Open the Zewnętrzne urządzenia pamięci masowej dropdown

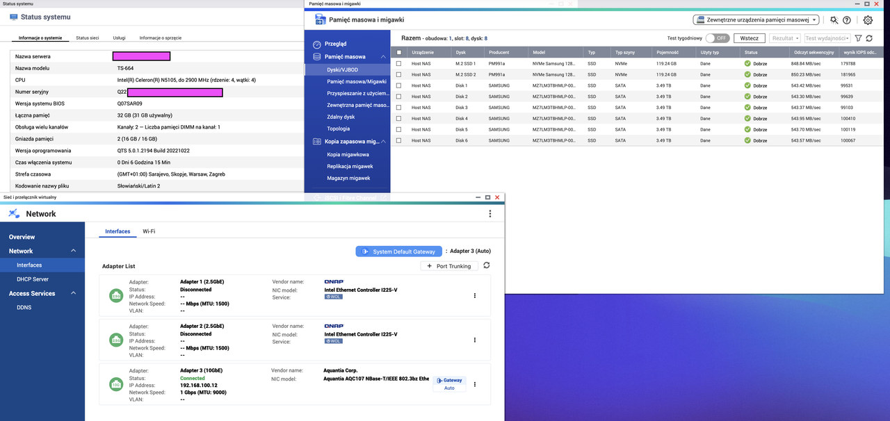(x=756, y=20)
